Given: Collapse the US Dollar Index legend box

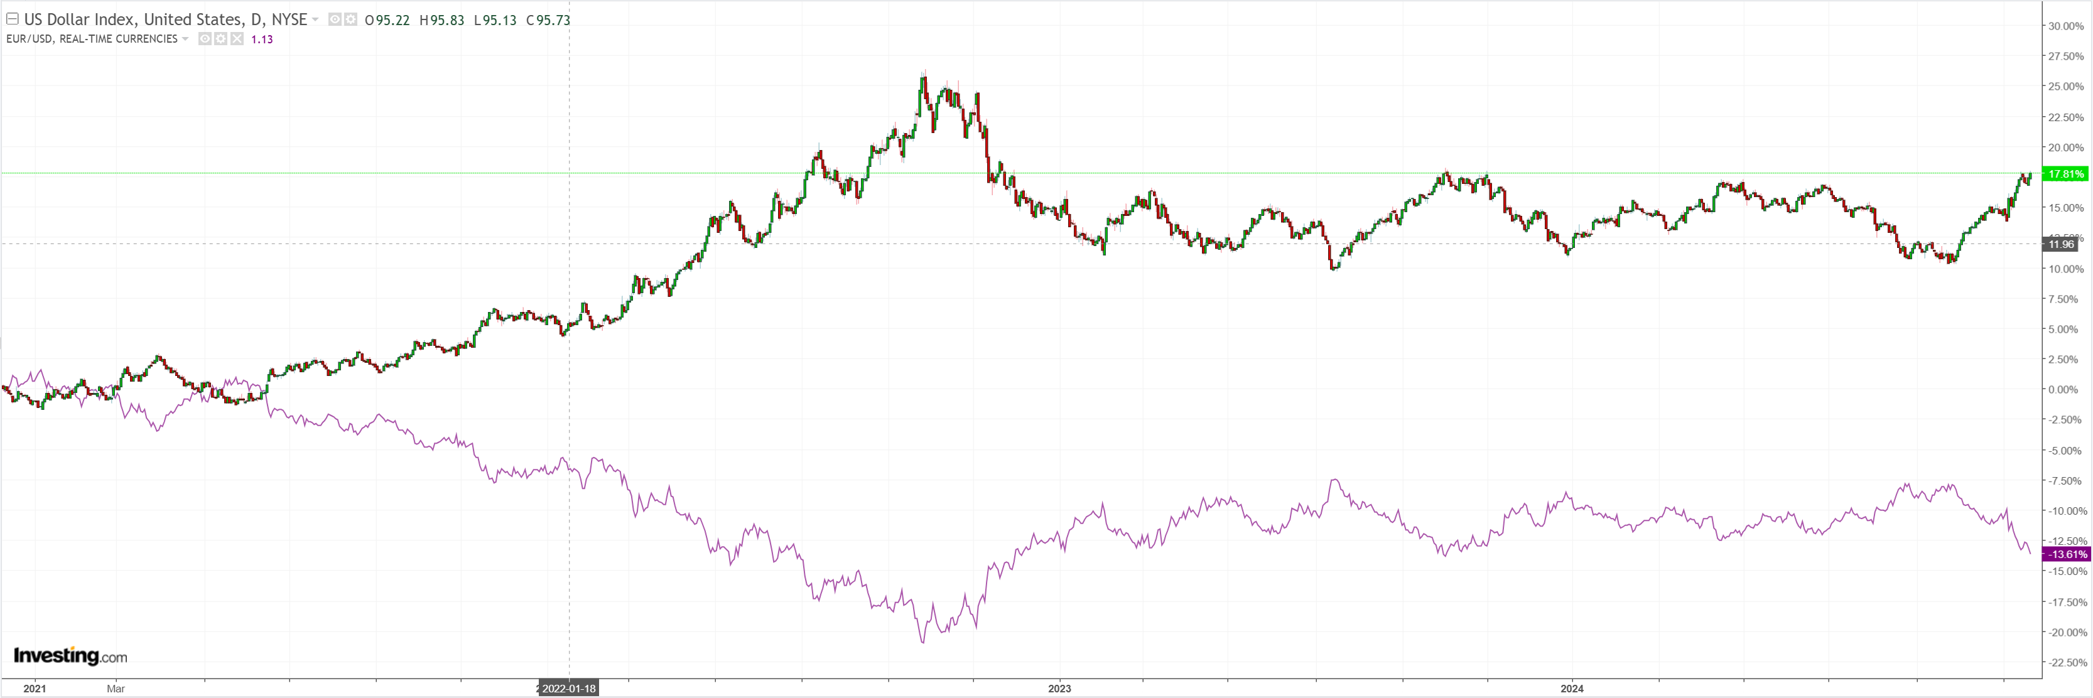Looking at the screenshot, I should [12, 19].
